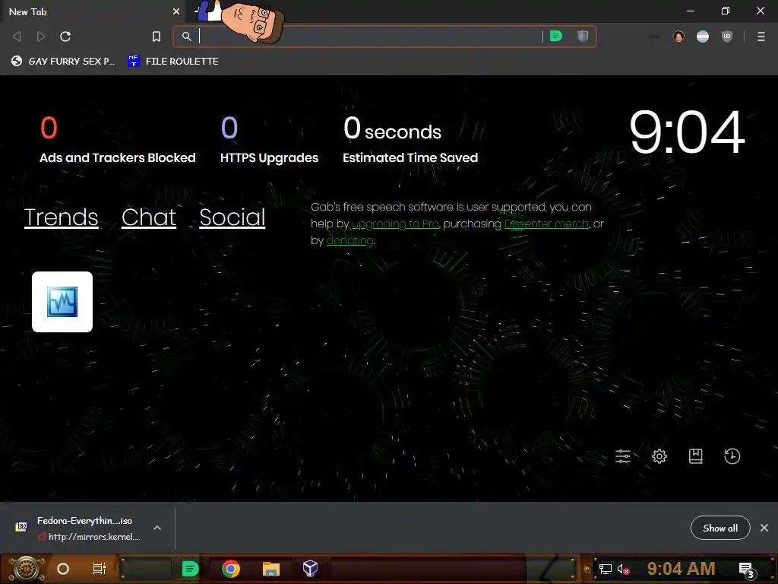778x584 pixels.
Task: Go back with the back arrow
Action: [17, 36]
